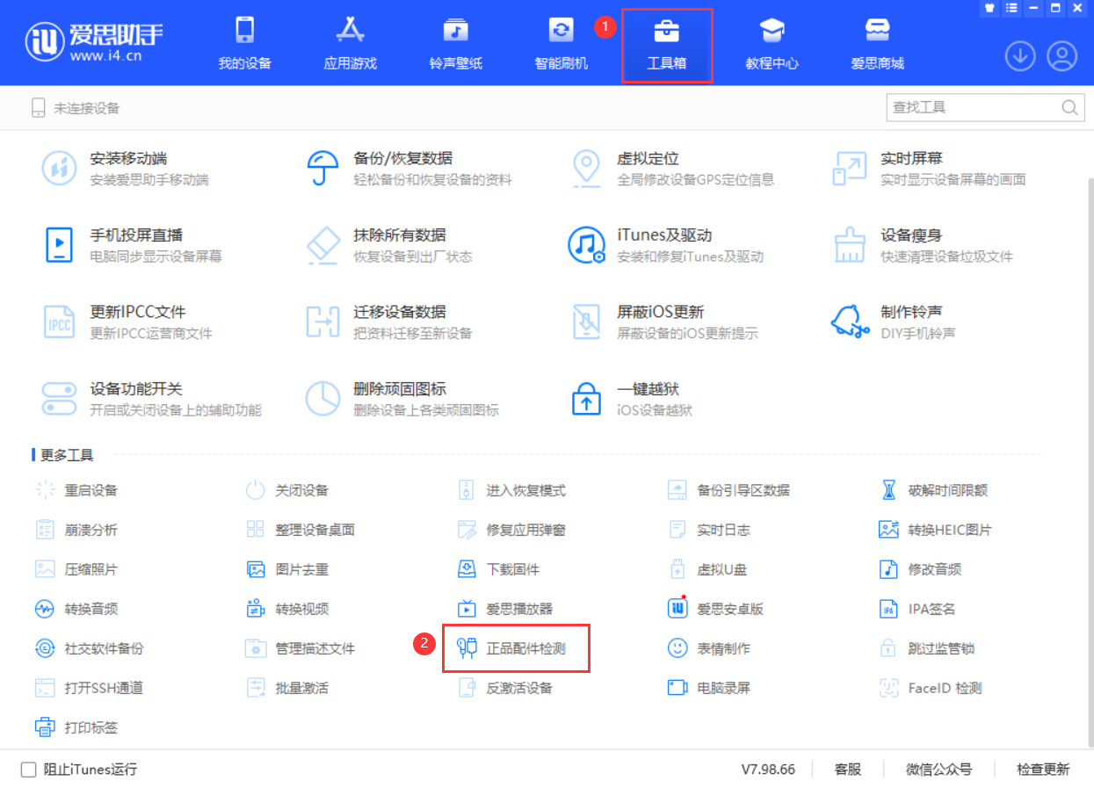Screen dimensions: 1094x788
Task: Click the 打印标签 printer icon
Action: coord(45,727)
